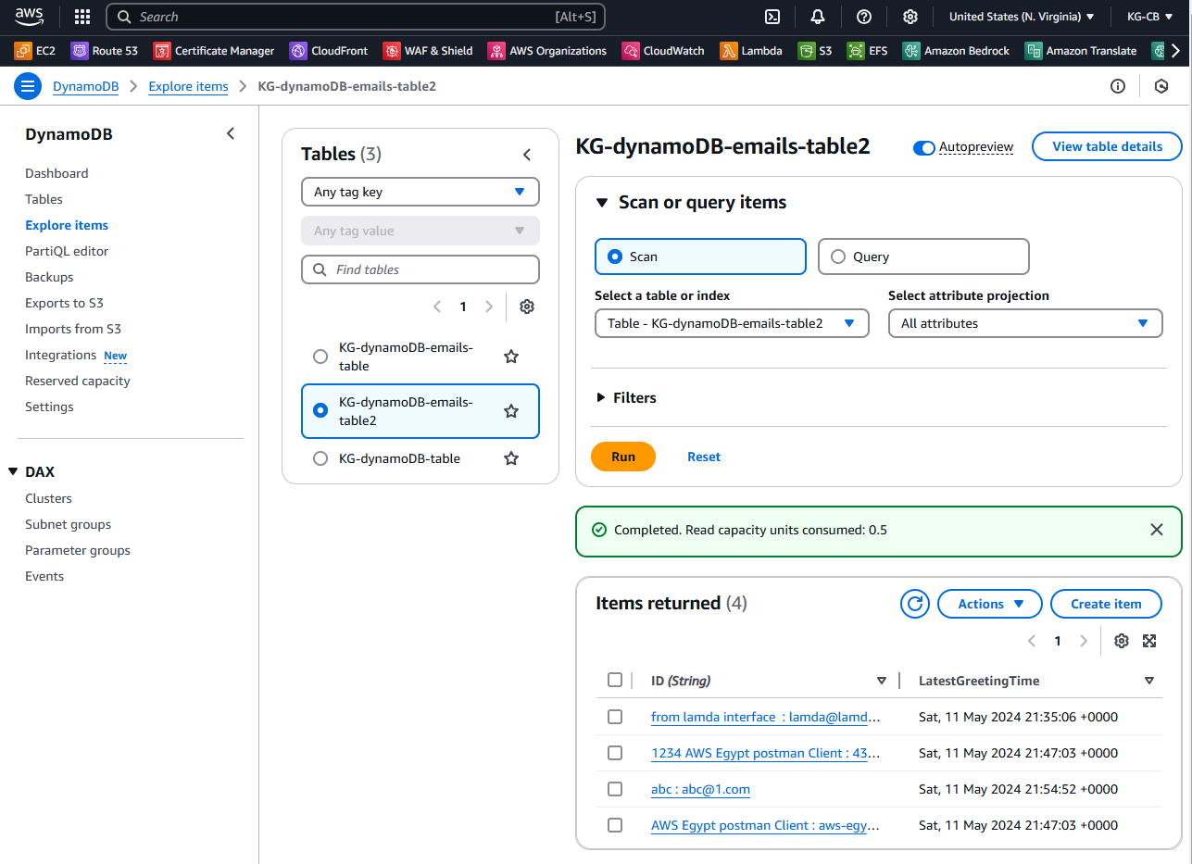
Task: Check the checkbox for abc : abc@1.com item
Action: coord(615,788)
